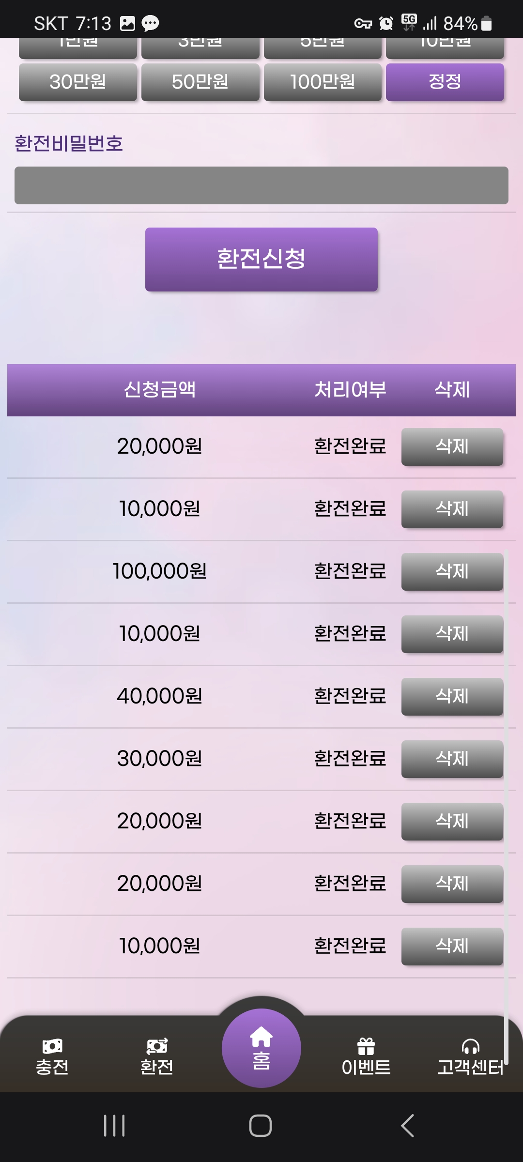
Task: Tap the 충전 deposit icon in bottom bar
Action: (x=52, y=1047)
